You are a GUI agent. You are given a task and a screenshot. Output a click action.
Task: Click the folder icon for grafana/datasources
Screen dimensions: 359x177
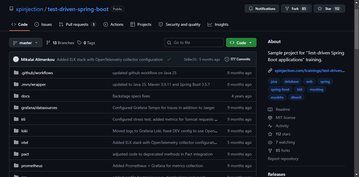[16, 108]
